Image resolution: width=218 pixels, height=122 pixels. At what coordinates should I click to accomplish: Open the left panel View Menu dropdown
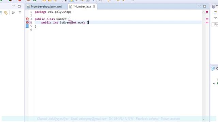pos(20,12)
